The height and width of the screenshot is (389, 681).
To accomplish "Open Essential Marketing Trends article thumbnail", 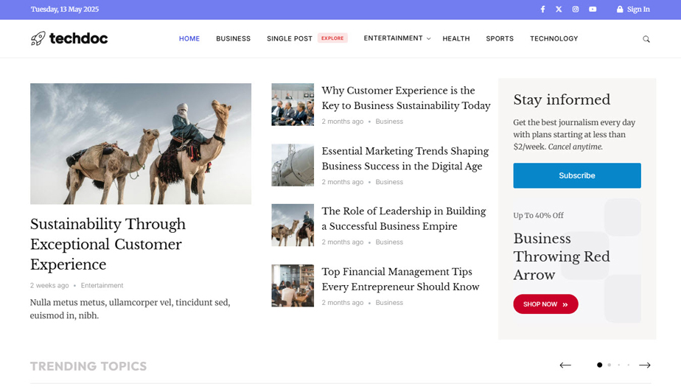I will pos(293,165).
